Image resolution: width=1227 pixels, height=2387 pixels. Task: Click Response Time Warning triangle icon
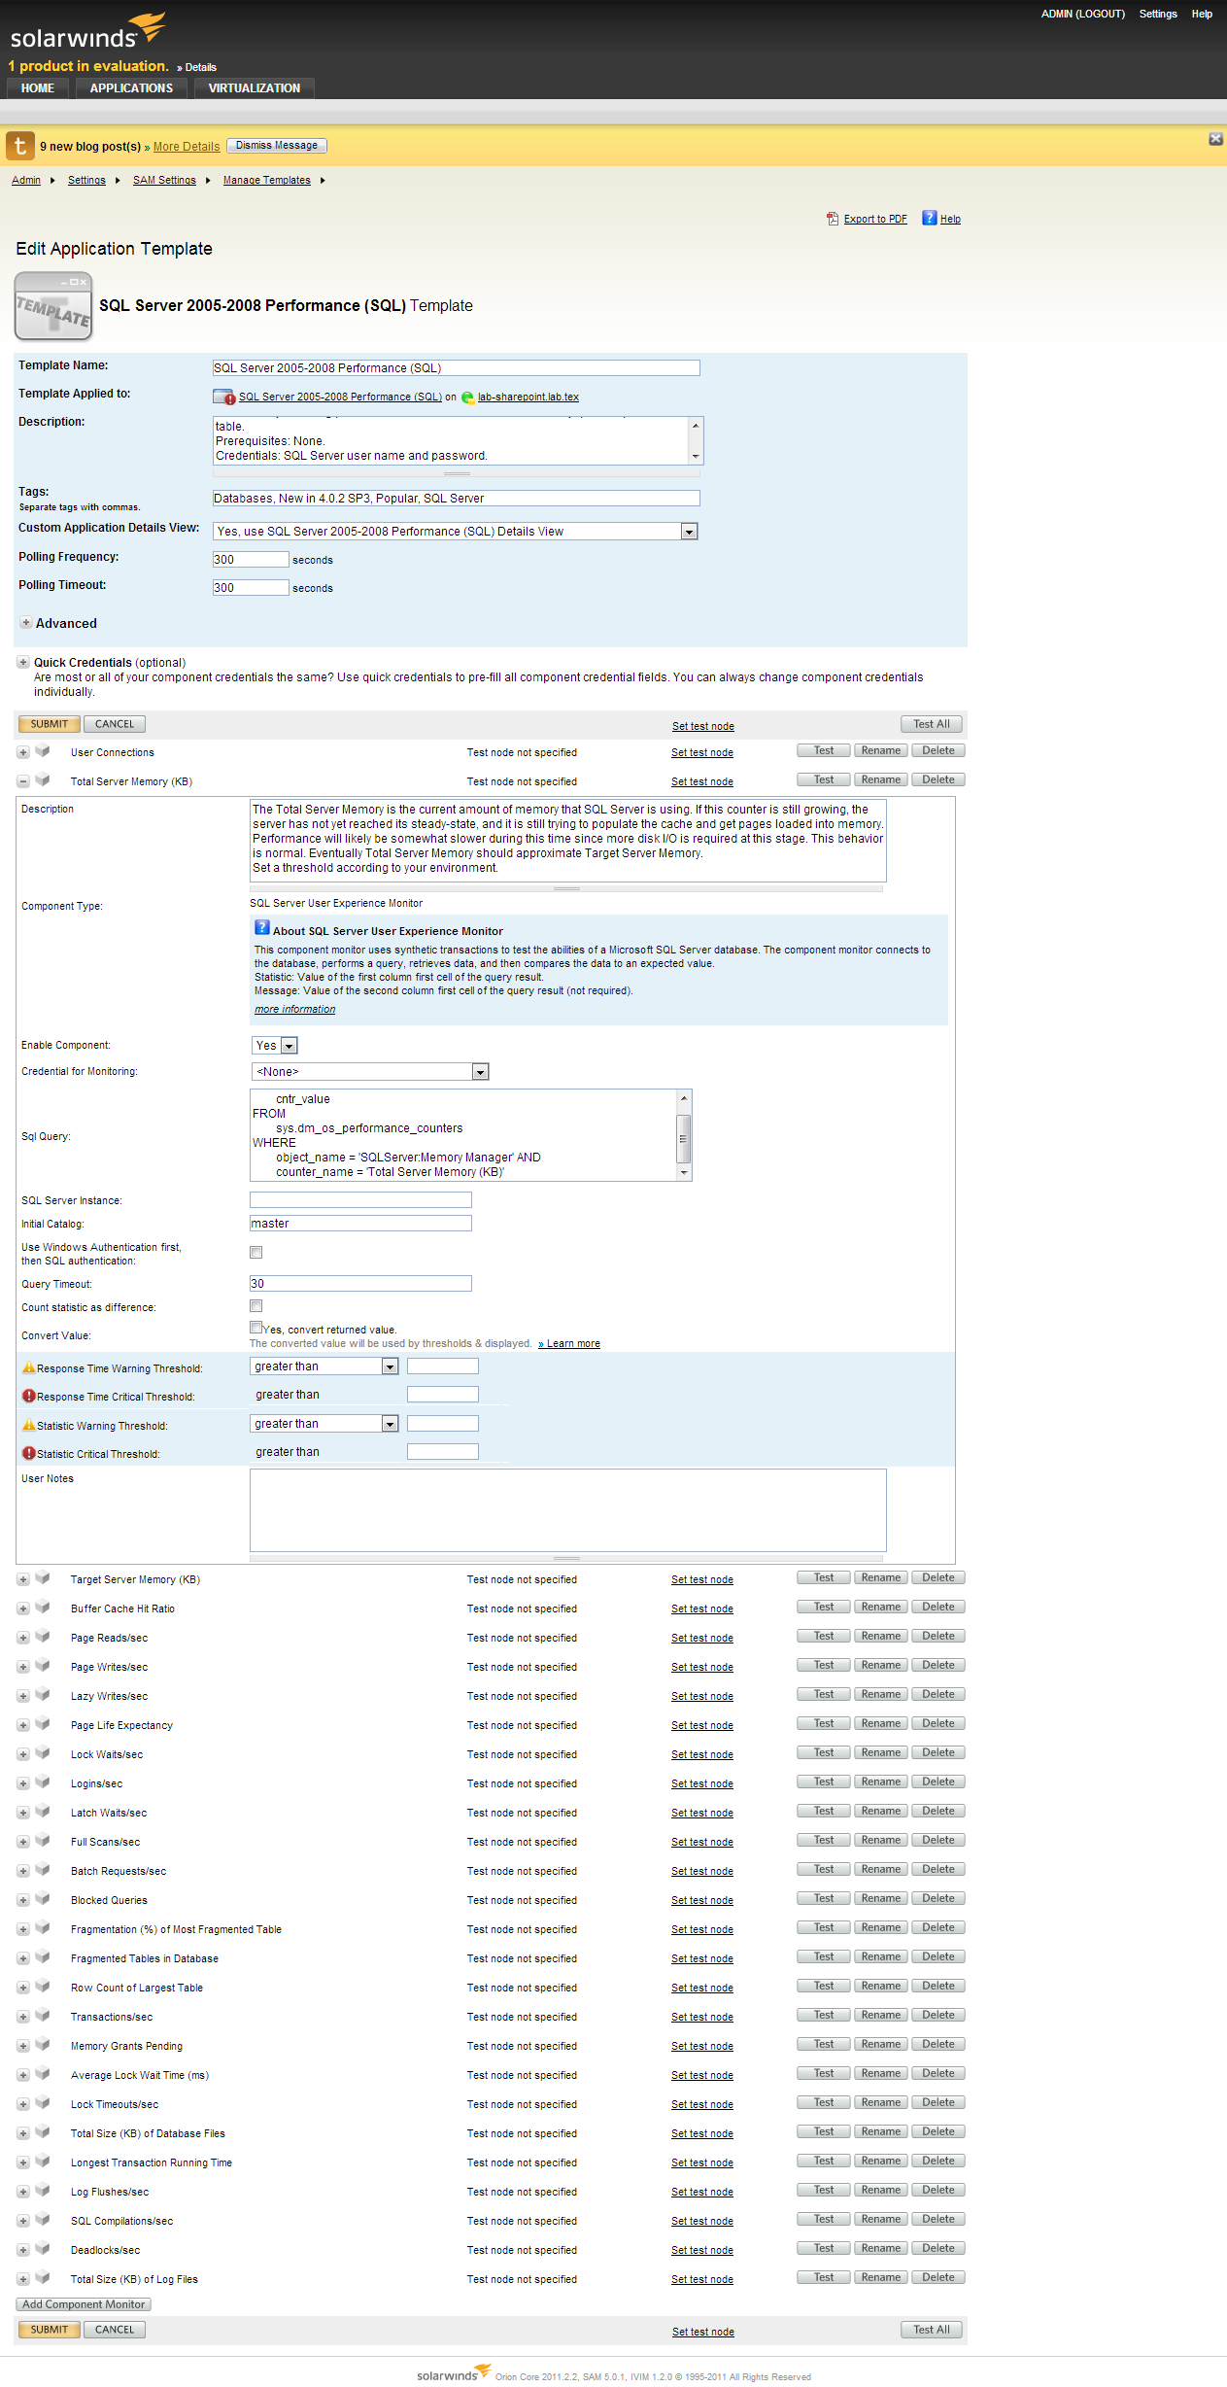tap(29, 1367)
